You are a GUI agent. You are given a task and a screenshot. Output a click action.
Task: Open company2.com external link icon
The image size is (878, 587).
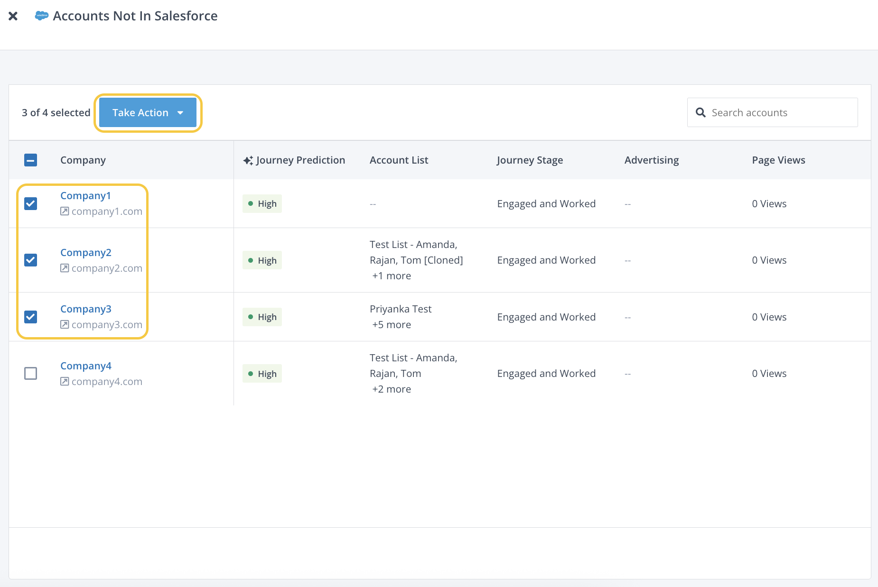click(65, 268)
